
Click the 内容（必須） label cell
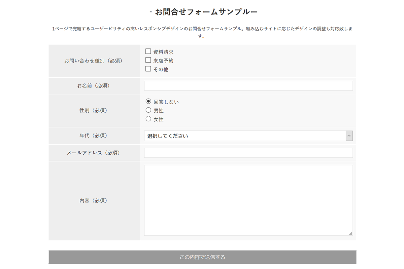click(93, 200)
